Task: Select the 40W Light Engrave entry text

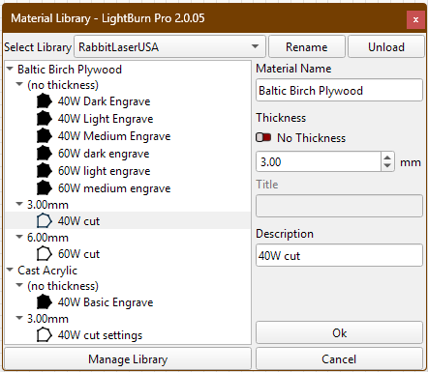Action: tap(106, 119)
